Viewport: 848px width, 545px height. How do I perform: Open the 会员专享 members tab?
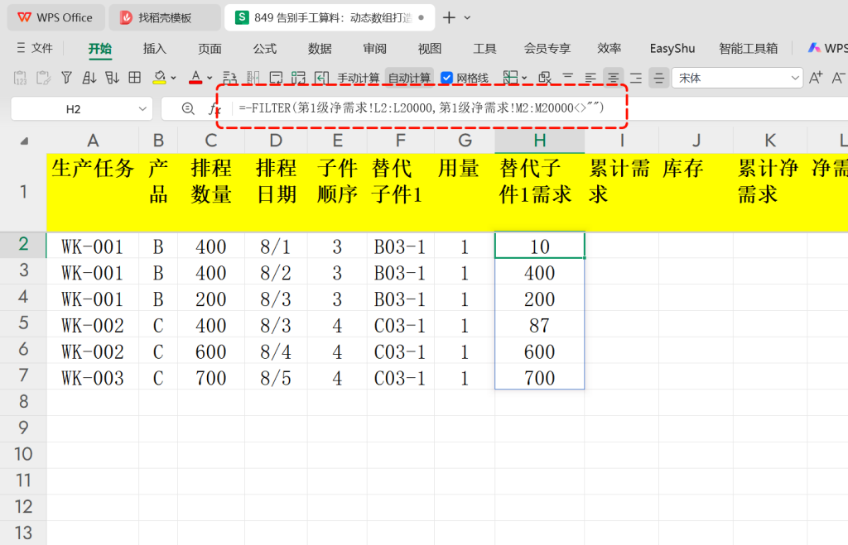click(x=547, y=49)
